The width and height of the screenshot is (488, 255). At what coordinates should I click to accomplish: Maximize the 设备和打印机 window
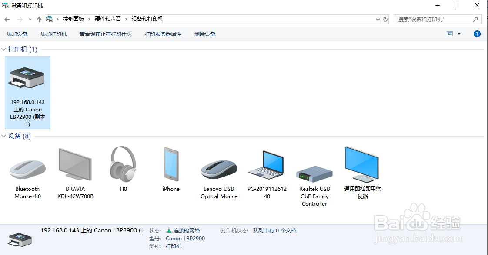pyautogui.click(x=457, y=5)
